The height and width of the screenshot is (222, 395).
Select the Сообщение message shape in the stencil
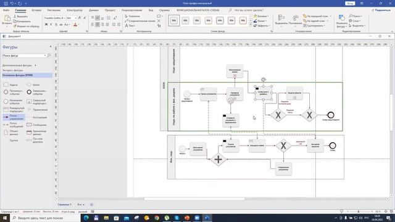37,125
